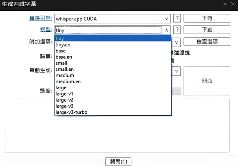Viewport: 238px width, 167px height.
Task: Click the question mark beside 模型 field
Action: pyautogui.click(x=178, y=30)
